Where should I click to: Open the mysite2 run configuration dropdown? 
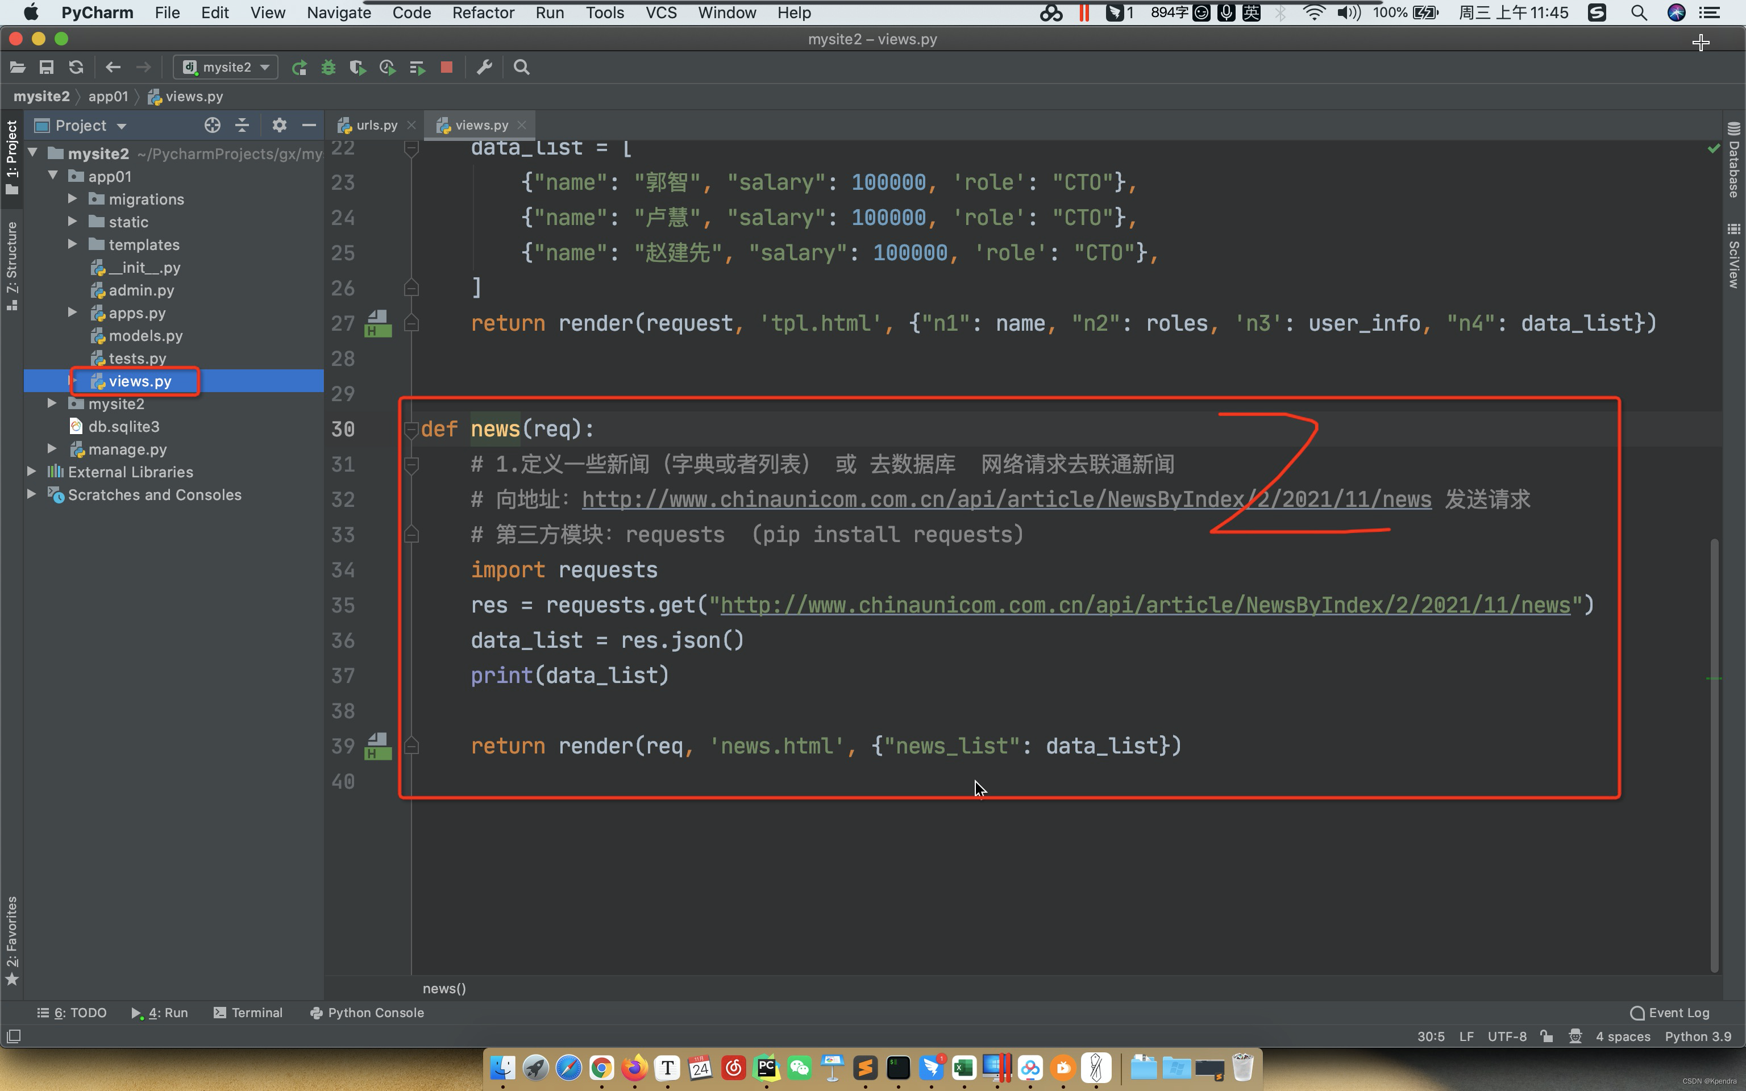click(x=227, y=67)
